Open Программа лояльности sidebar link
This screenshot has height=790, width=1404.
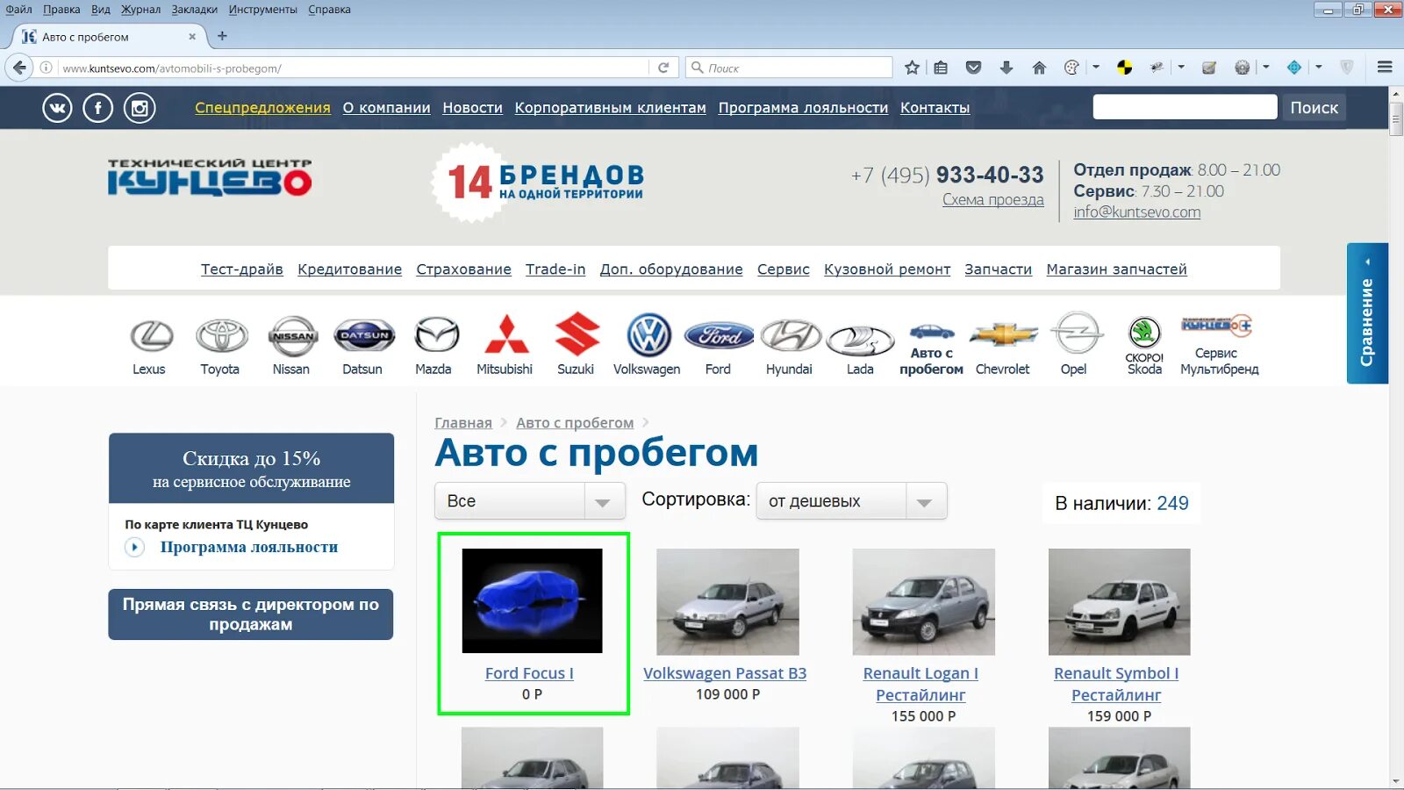[249, 547]
